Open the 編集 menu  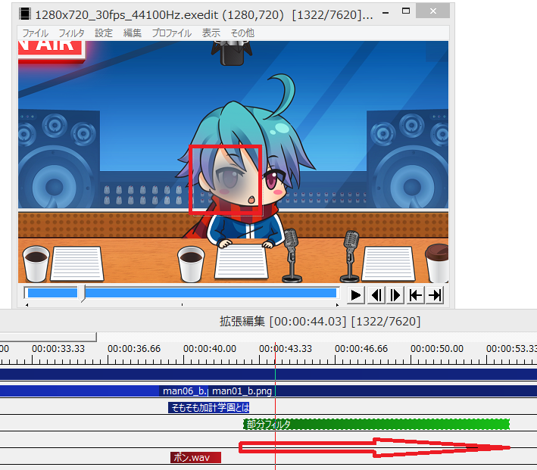133,33
